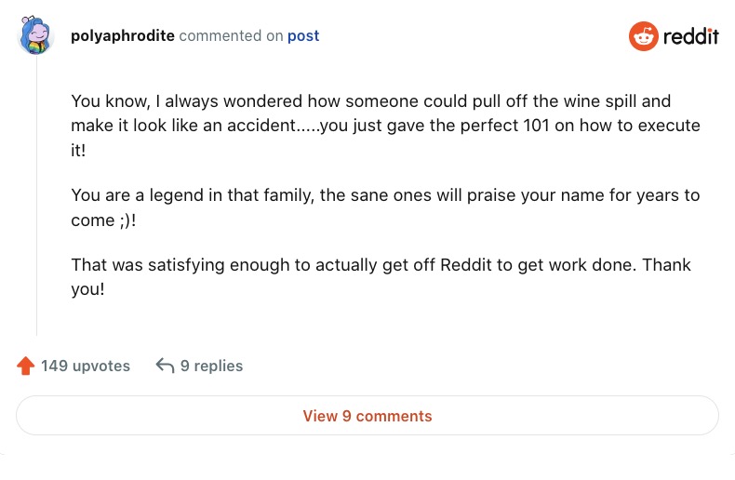Open the polyaphrodite username profile link
This screenshot has width=735, height=480.
(123, 36)
